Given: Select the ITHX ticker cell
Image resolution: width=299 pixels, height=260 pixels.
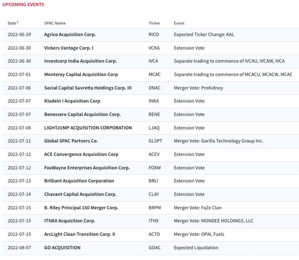Looking at the screenshot, I should pos(154,221).
